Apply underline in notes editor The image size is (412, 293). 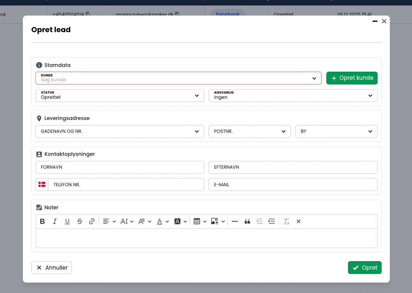[67, 222]
